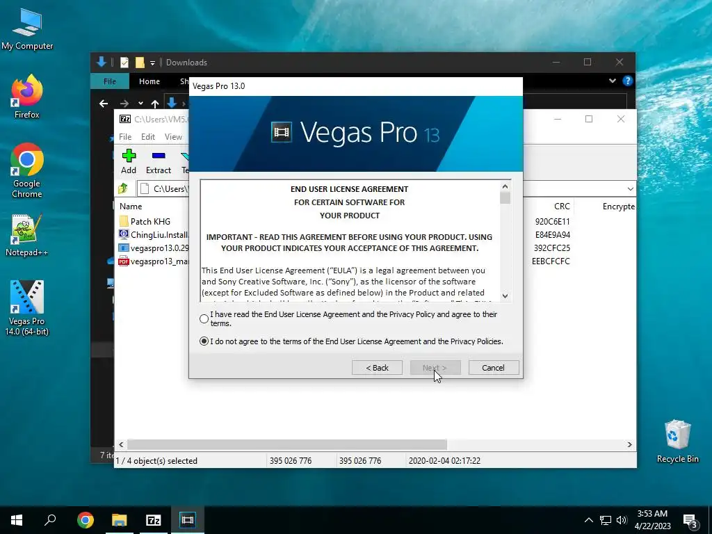Select the vegaspro13.0.29 installer file icon
The image size is (712, 534).
click(124, 248)
